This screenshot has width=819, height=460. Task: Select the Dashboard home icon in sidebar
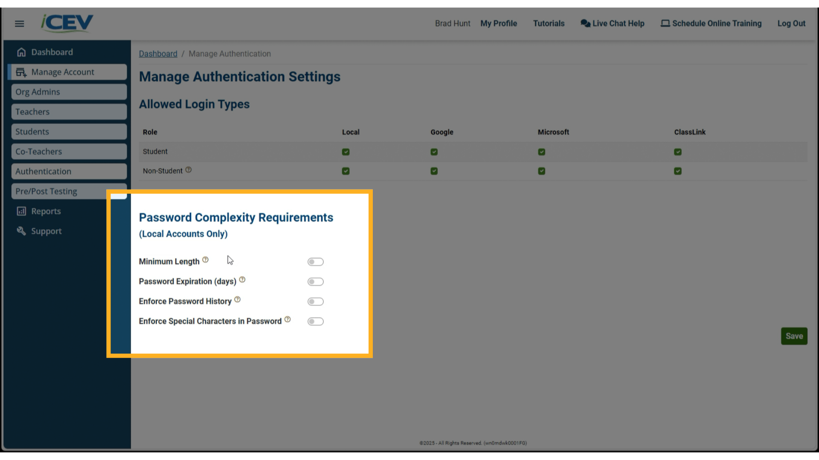click(21, 52)
